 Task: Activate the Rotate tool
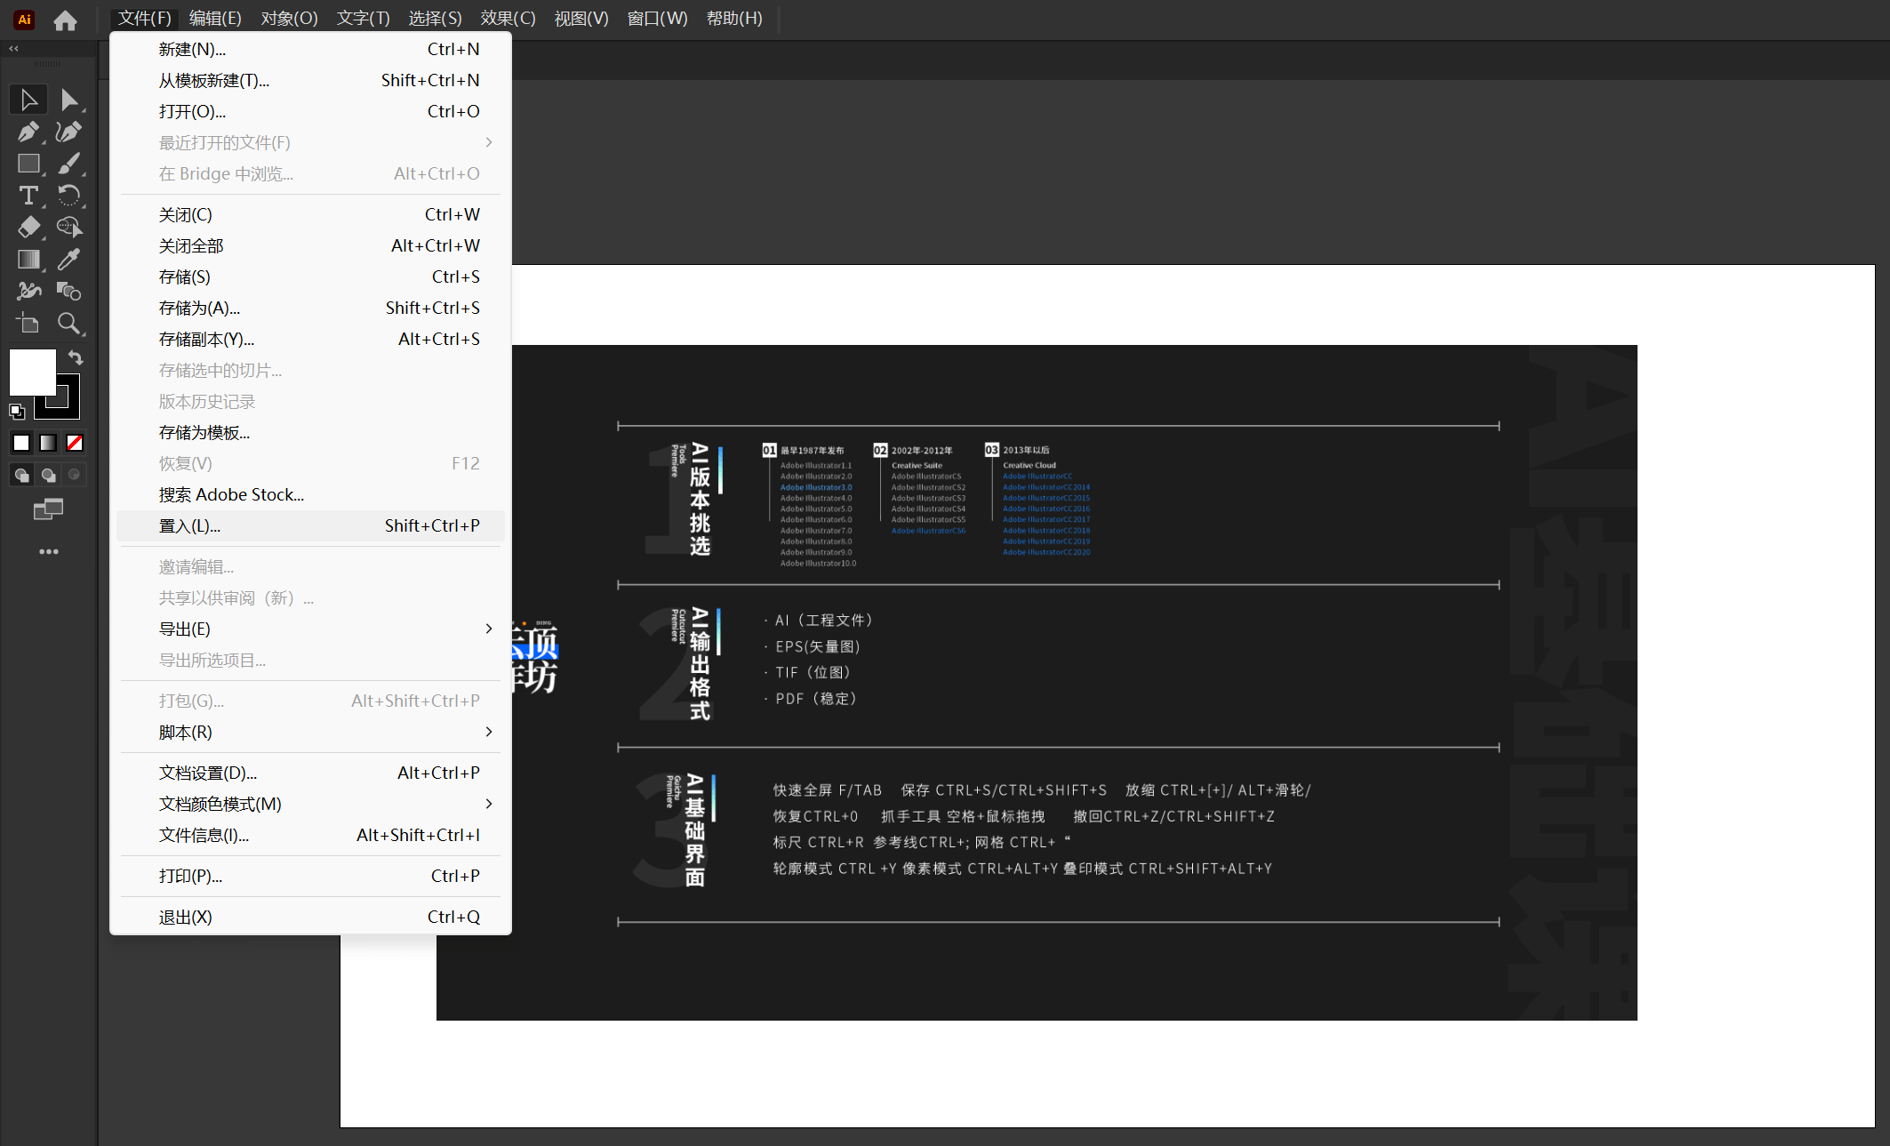click(x=68, y=196)
